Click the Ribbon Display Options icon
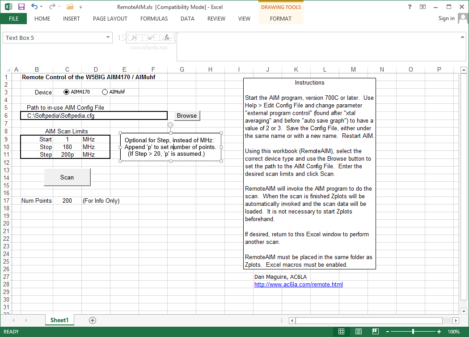The height and width of the screenshot is (337, 469). tap(423, 7)
